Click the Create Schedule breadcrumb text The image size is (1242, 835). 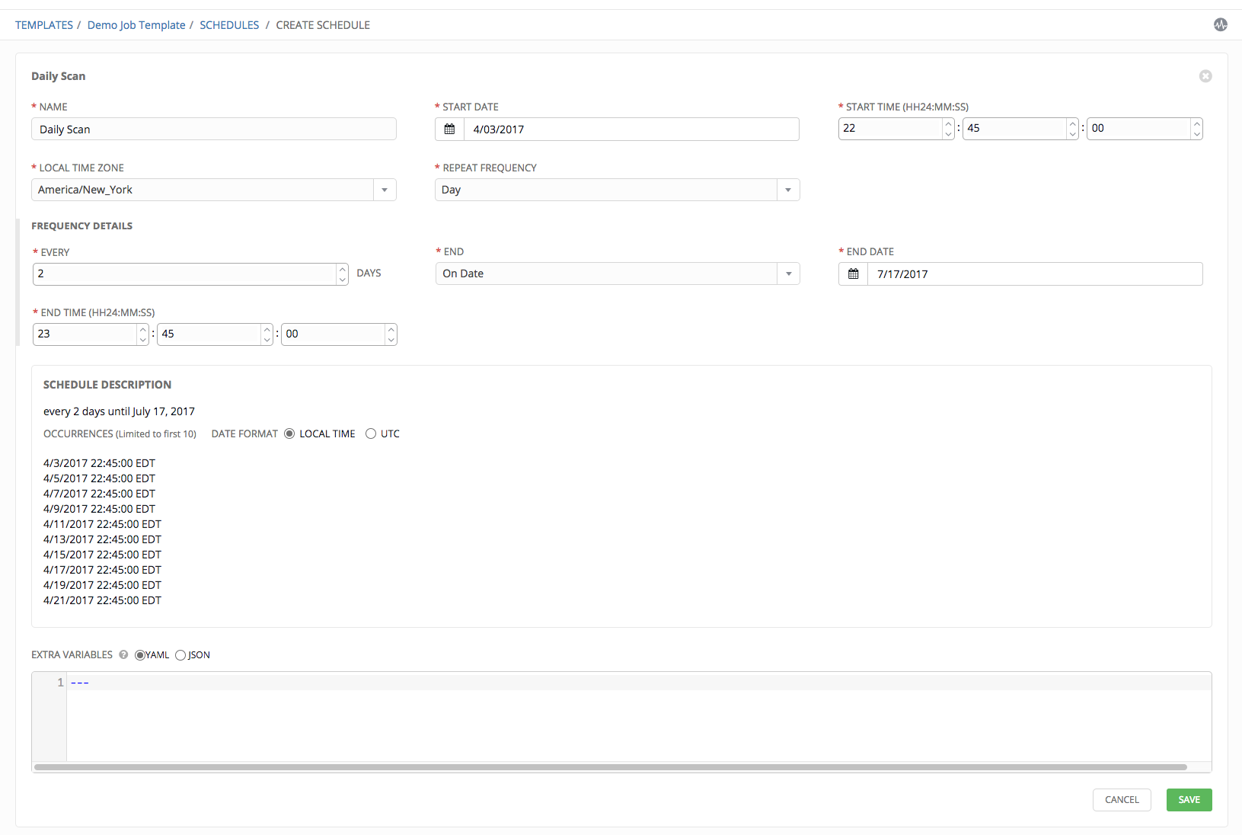point(323,25)
